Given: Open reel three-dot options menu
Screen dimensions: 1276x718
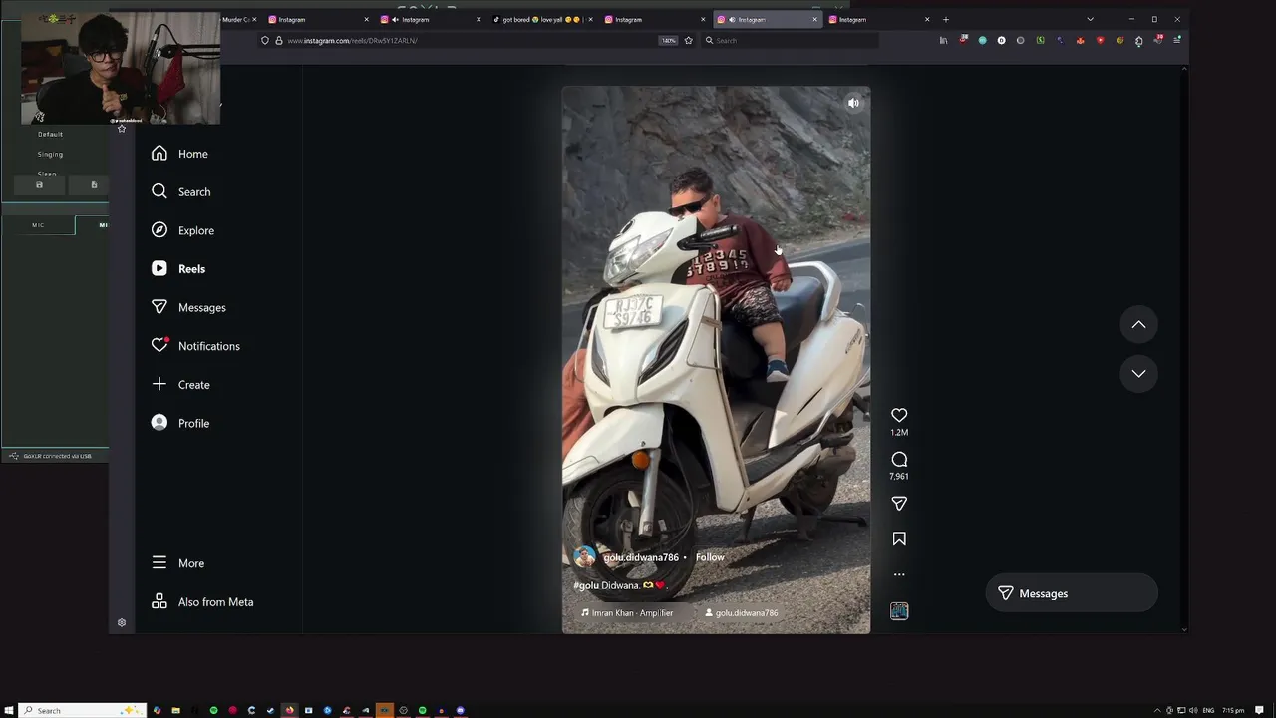Looking at the screenshot, I should pyautogui.click(x=899, y=574).
